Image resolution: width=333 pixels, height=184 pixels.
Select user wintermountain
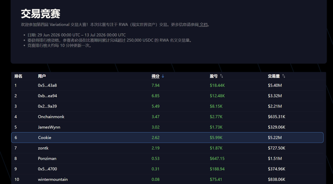click(x=53, y=179)
